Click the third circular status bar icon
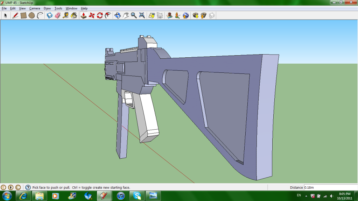Image resolution: width=358 pixels, height=201 pixels. coord(18,187)
